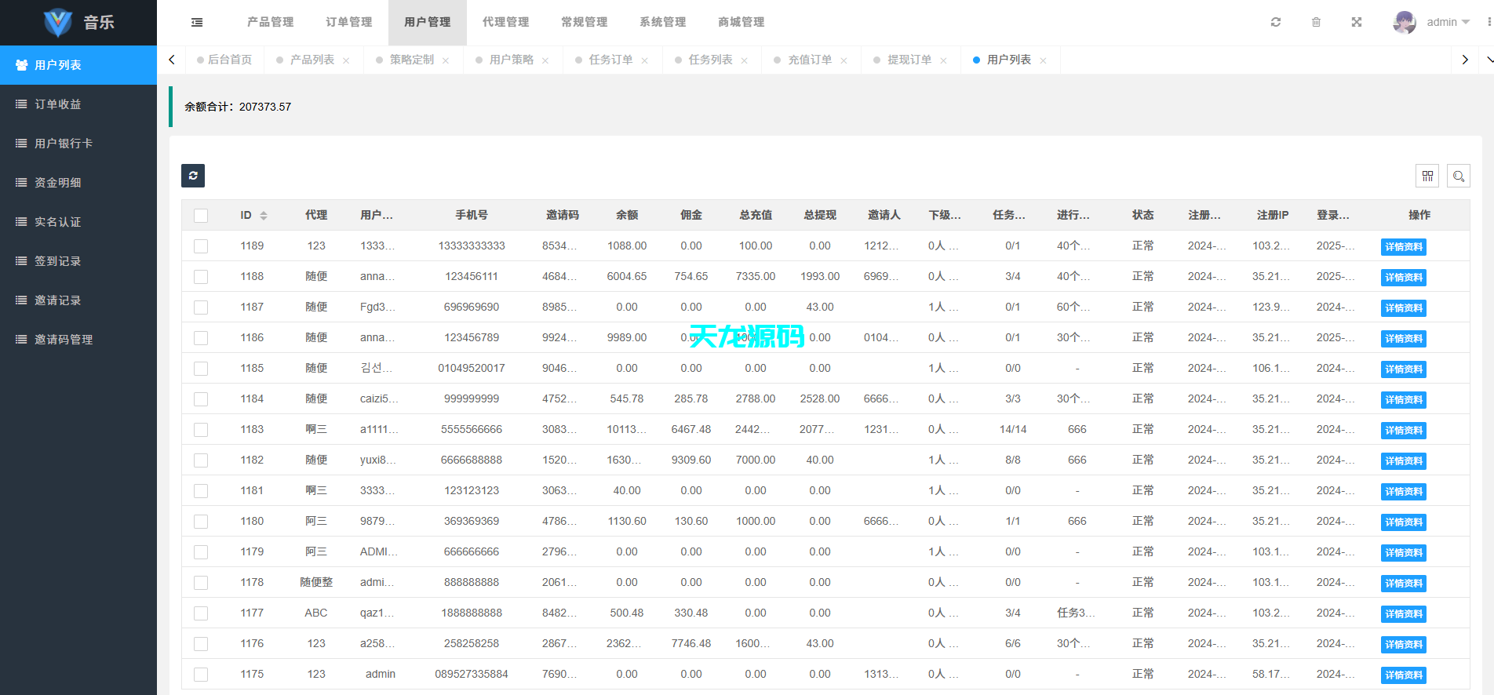Click the 邀请码管理 sidebar list icon
This screenshot has width=1494, height=695.
21,340
